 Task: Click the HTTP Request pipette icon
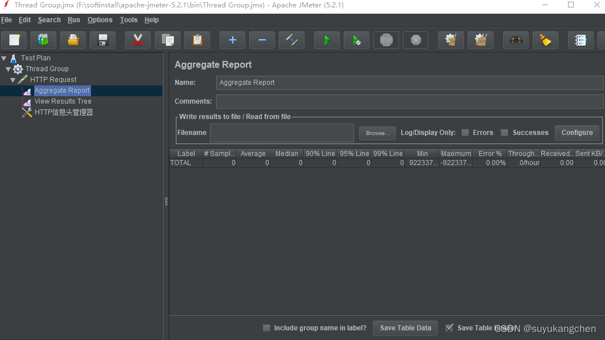(x=23, y=80)
